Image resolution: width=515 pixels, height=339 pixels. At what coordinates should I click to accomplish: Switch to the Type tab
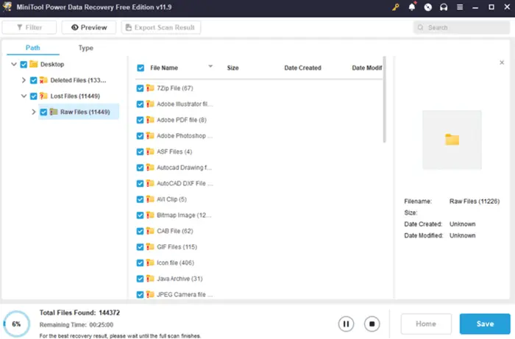[86, 48]
